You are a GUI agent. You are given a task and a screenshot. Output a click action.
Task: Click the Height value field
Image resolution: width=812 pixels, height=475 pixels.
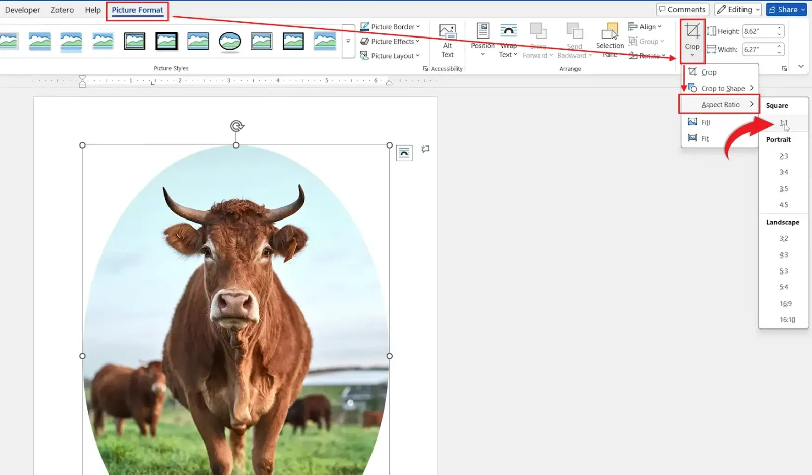(760, 31)
